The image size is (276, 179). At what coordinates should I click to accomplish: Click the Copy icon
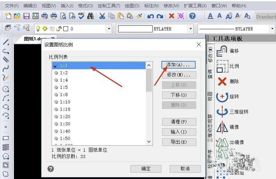pos(111,16)
